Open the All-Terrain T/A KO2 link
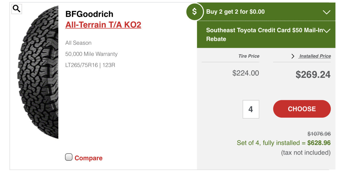The image size is (341, 173). point(103,25)
